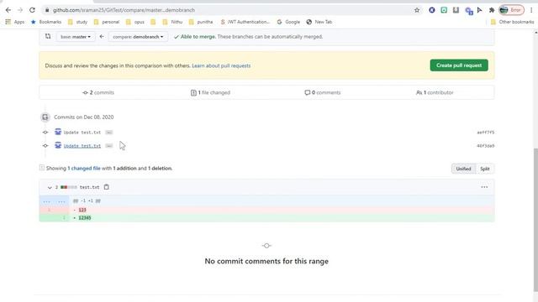
Task: Click 'Commits on Dec 08, 2020' heading
Action: click(x=84, y=117)
